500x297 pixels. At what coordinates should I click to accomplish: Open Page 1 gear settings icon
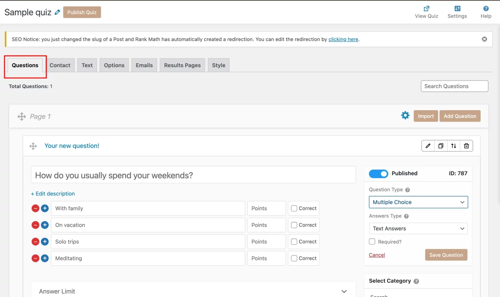pyautogui.click(x=405, y=115)
